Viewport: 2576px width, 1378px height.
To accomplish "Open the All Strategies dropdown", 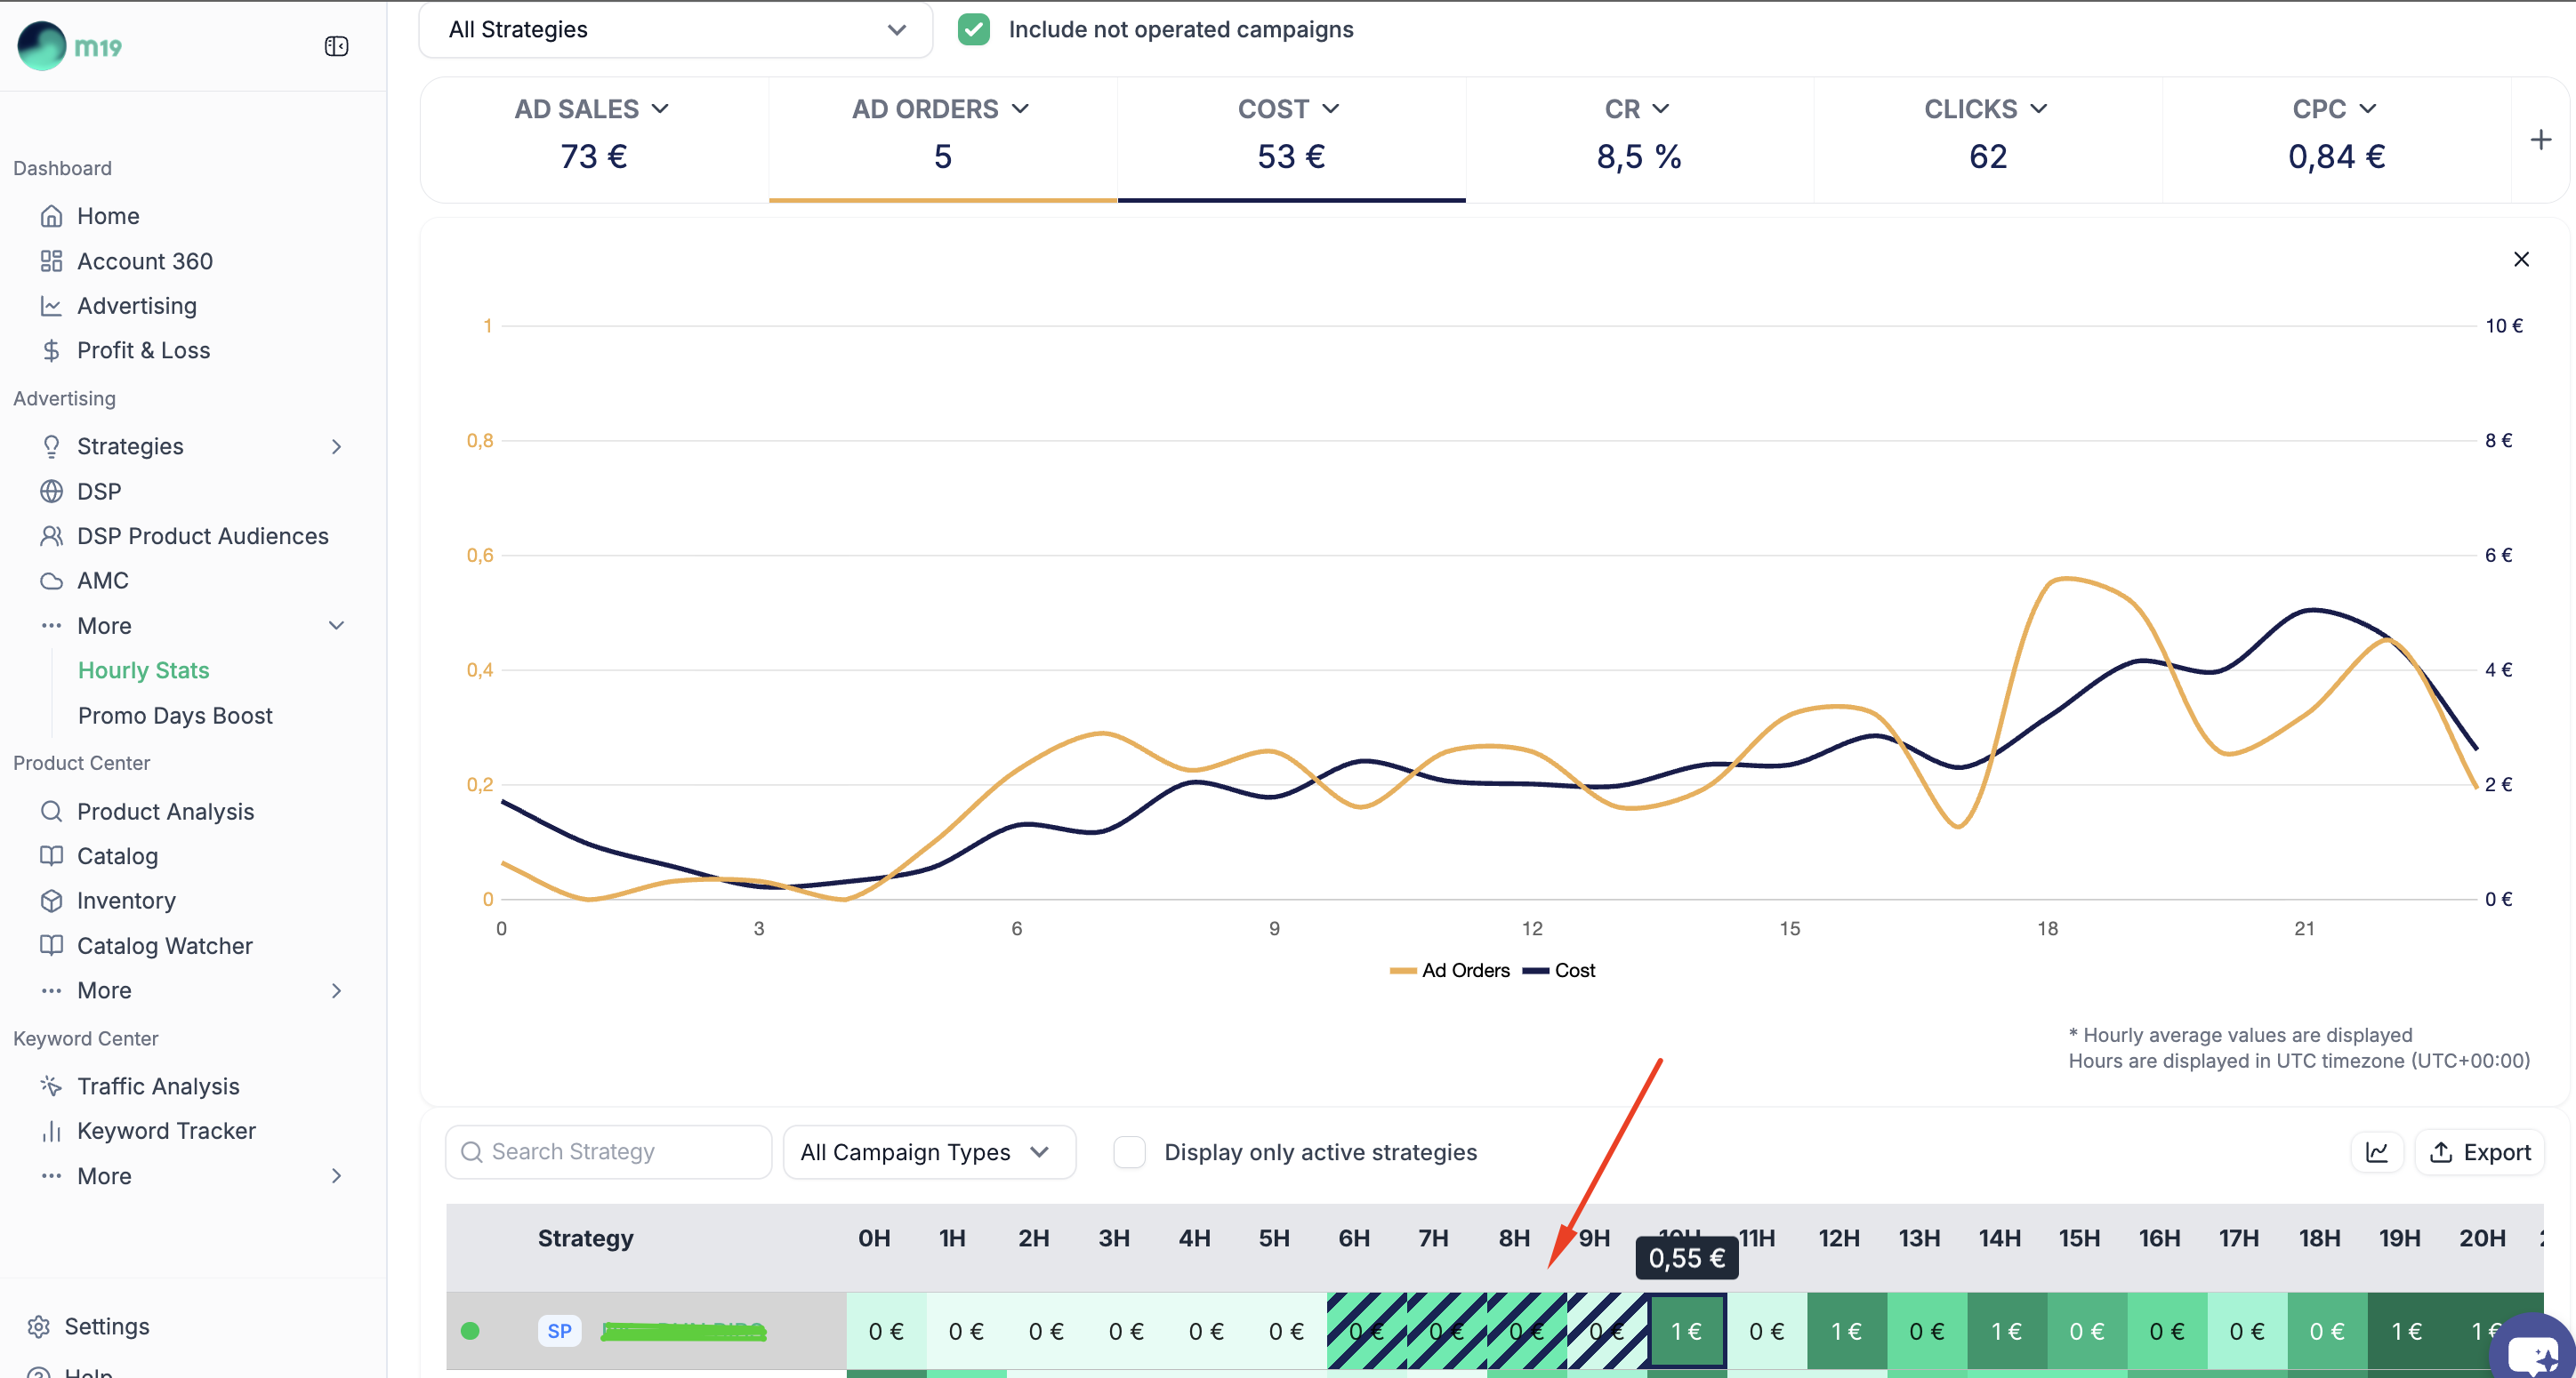I will coord(676,30).
